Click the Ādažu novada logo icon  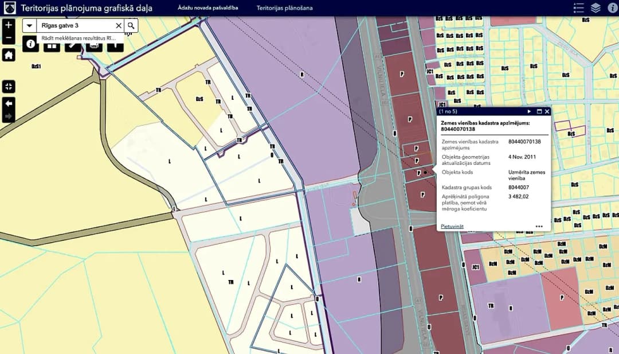[x=10, y=8]
